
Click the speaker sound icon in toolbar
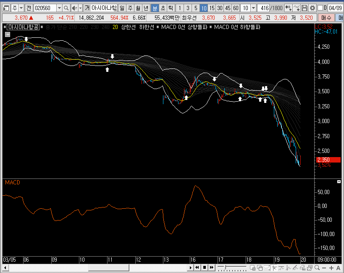click(x=74, y=8)
